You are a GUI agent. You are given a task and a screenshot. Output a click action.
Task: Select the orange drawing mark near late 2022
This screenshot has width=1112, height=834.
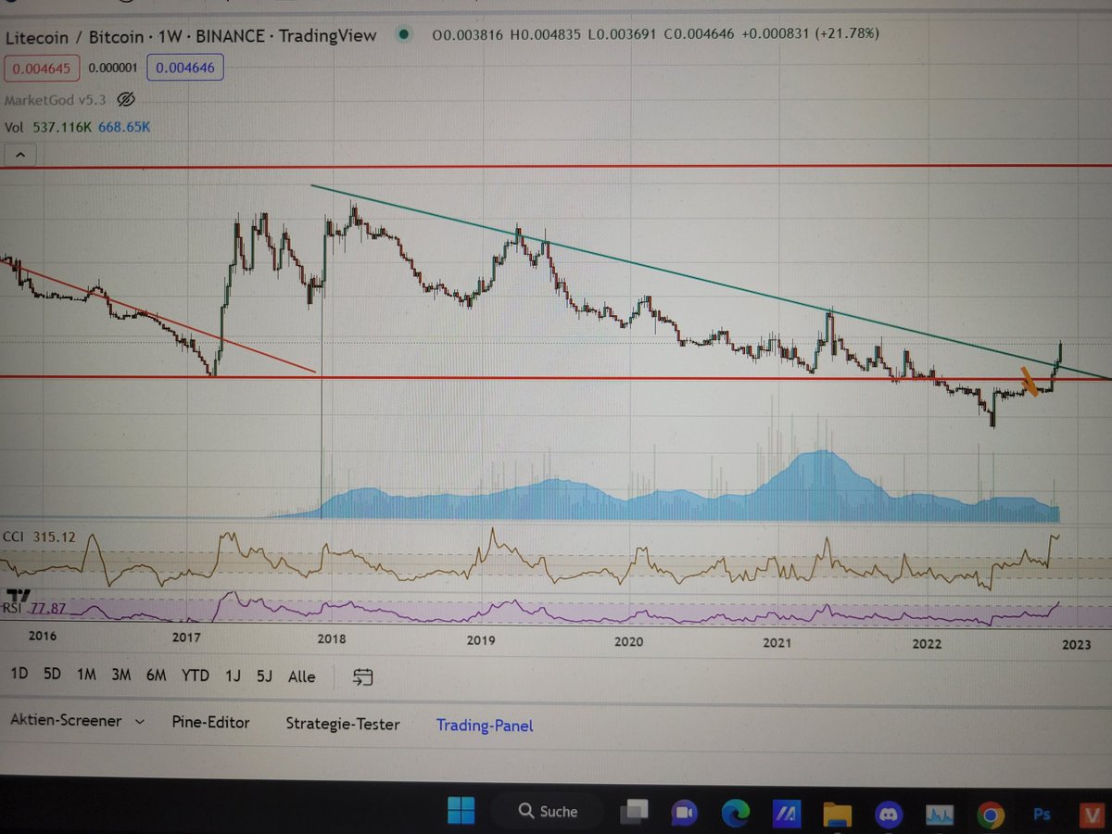point(1029,381)
